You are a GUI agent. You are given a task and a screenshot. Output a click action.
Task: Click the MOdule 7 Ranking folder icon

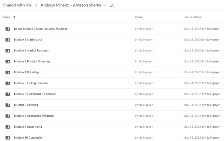pyautogui.click(x=8, y=105)
